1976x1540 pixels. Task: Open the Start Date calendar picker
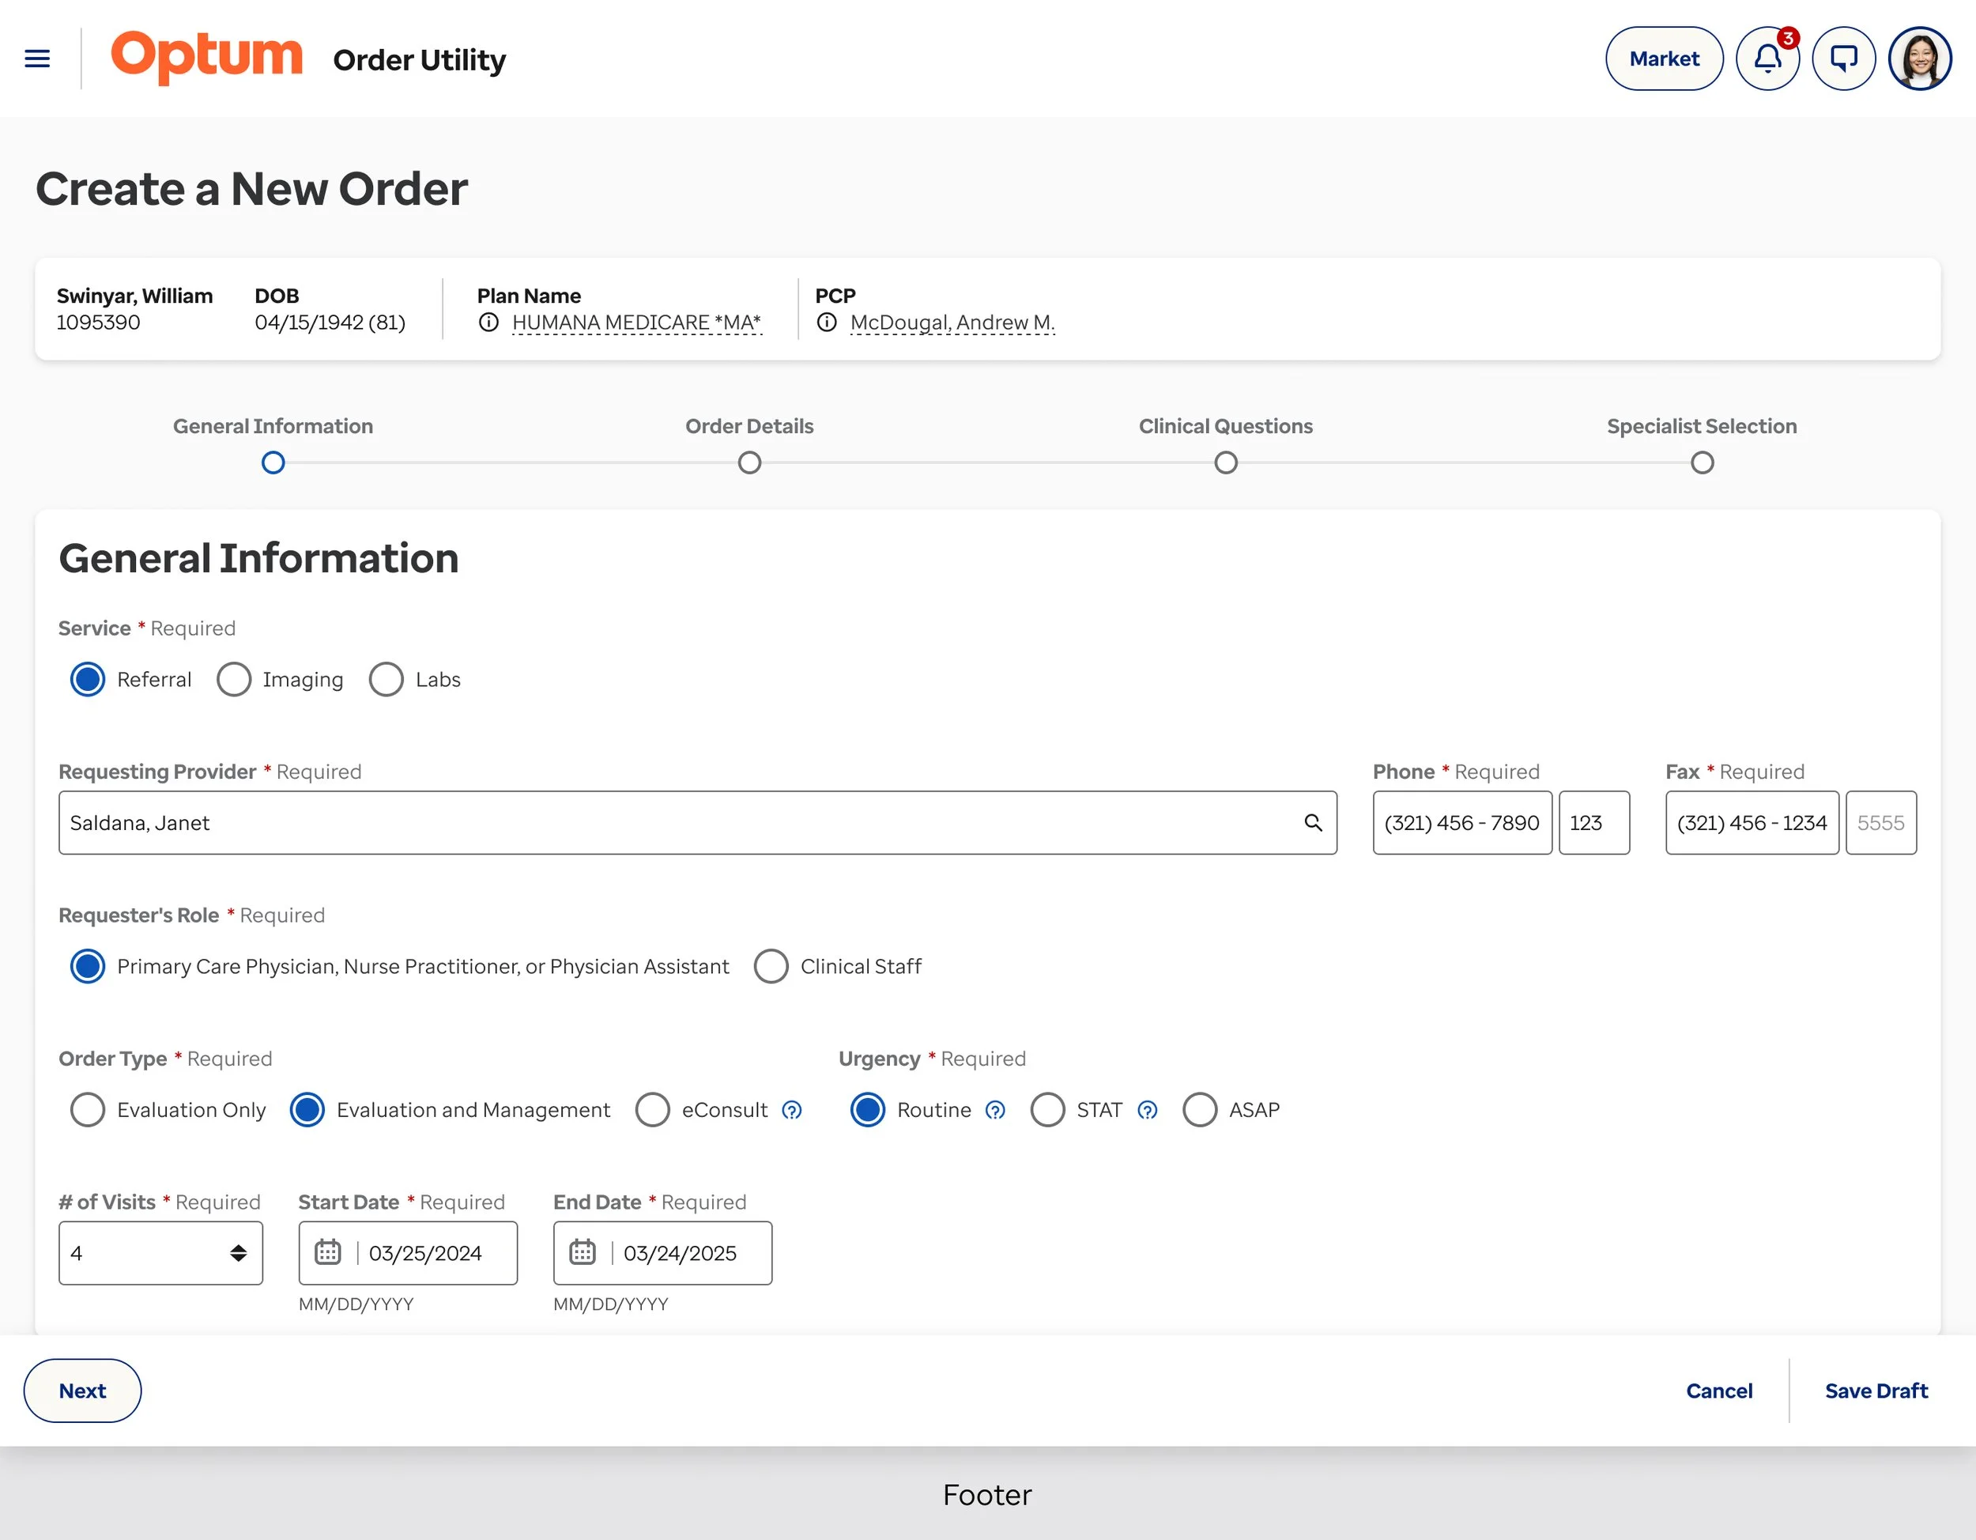327,1253
